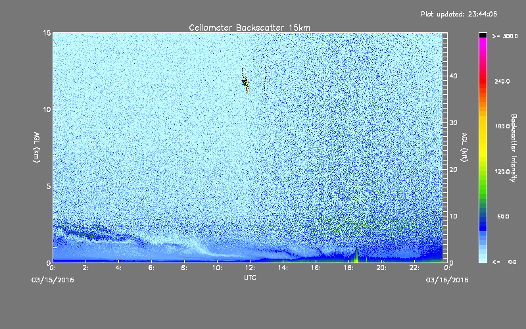Click the '30' kft tick label
Screen dimensions: 526x329
(x=453, y=123)
